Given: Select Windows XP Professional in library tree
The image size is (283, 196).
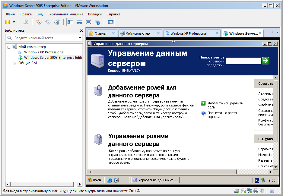Looking at the screenshot, I should coord(44,52).
